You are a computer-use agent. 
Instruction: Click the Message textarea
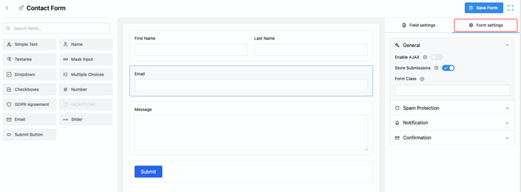click(251, 133)
